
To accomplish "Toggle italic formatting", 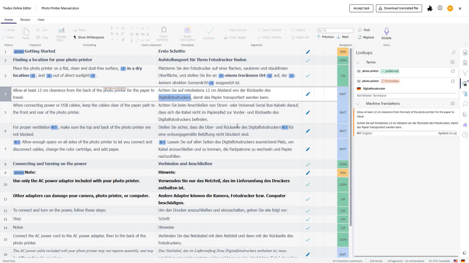I will coord(117,28).
